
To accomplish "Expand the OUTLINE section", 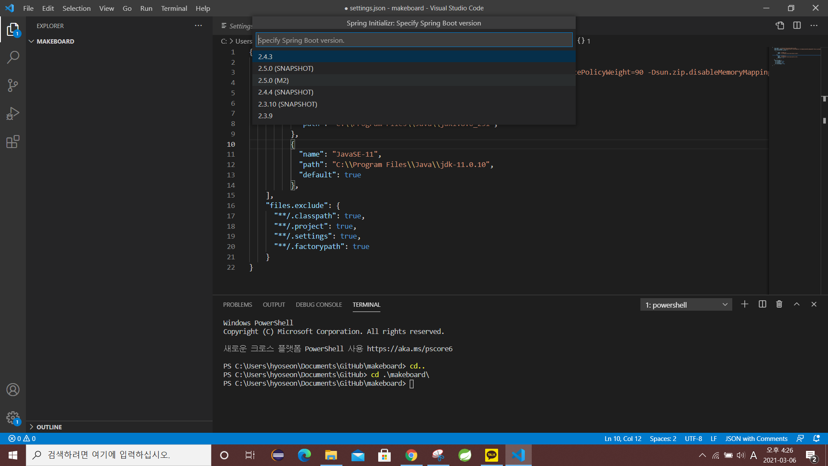I will point(31,427).
